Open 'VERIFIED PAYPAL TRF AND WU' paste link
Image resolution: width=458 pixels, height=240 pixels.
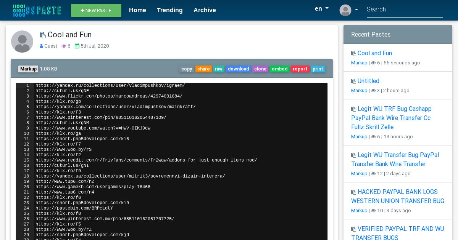tap(398, 233)
